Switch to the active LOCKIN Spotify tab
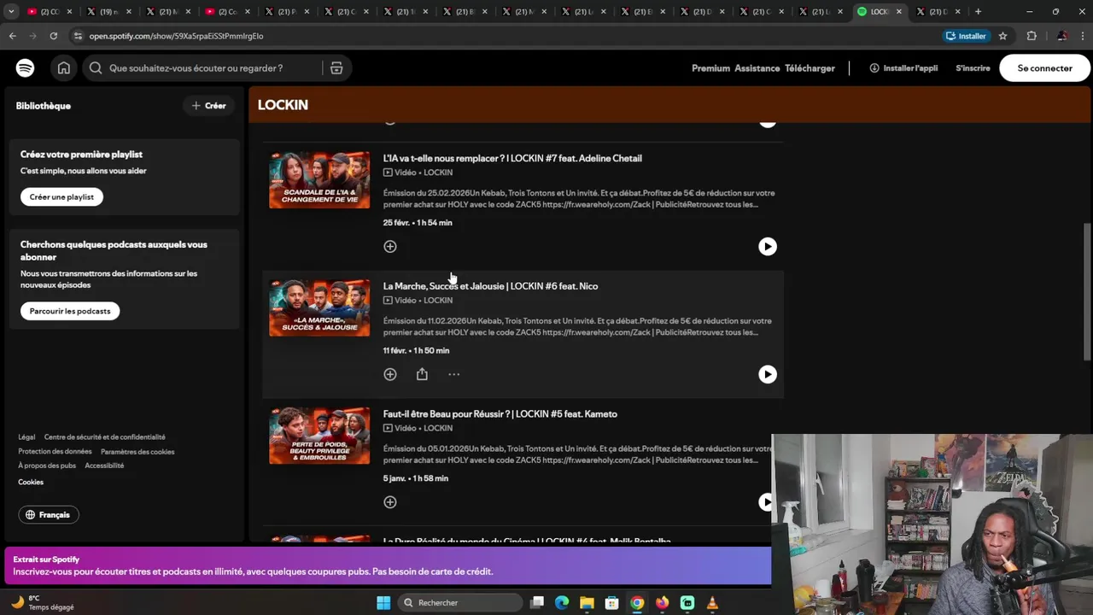 [879, 12]
